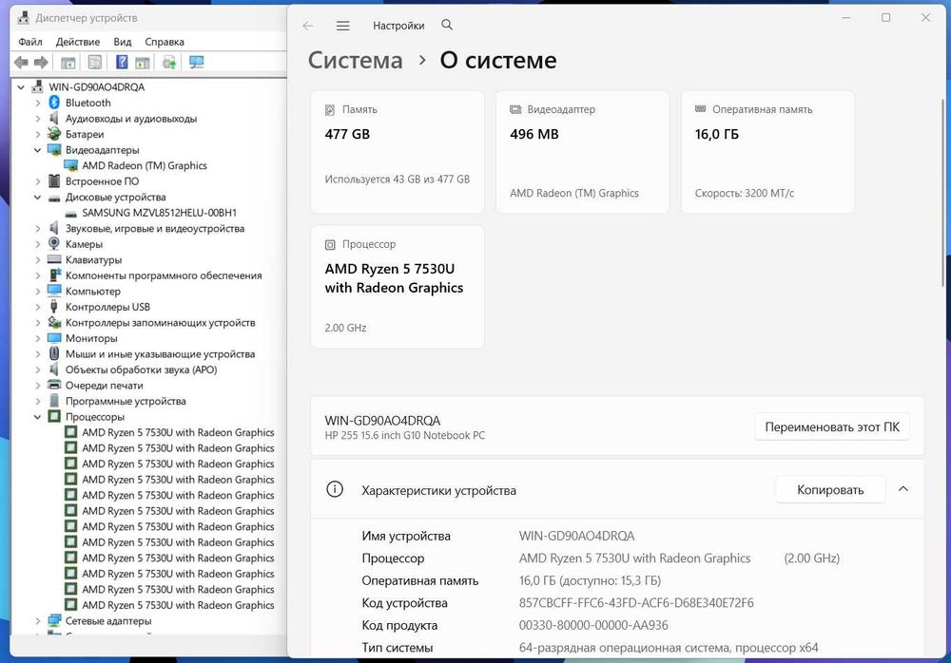Expand the Клавиатуры tree node
Image resolution: width=951 pixels, height=663 pixels.
(38, 260)
